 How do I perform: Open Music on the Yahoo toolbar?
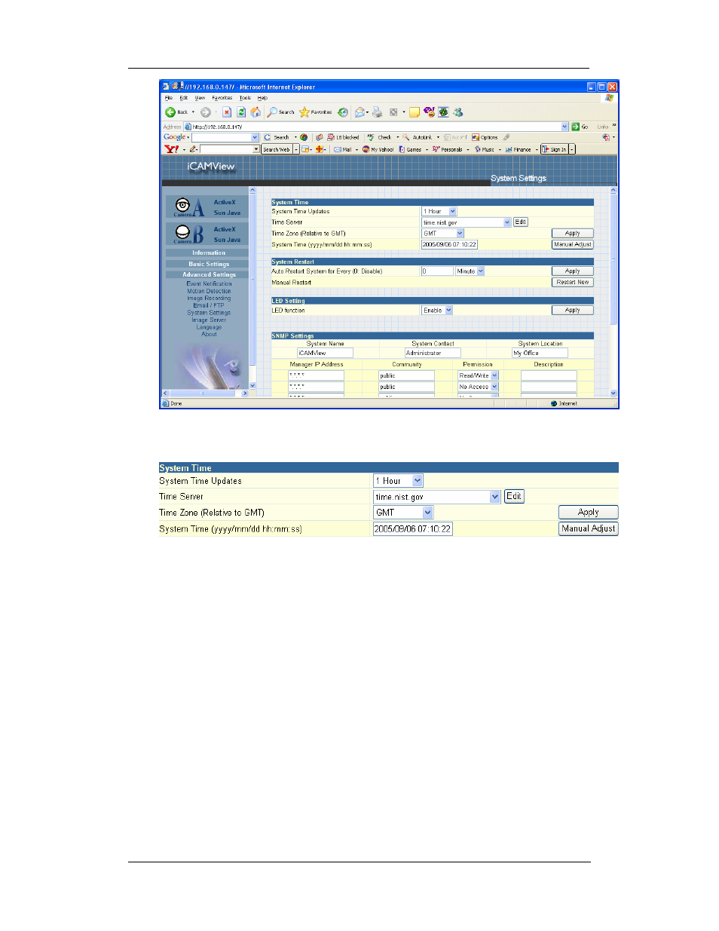coord(485,149)
